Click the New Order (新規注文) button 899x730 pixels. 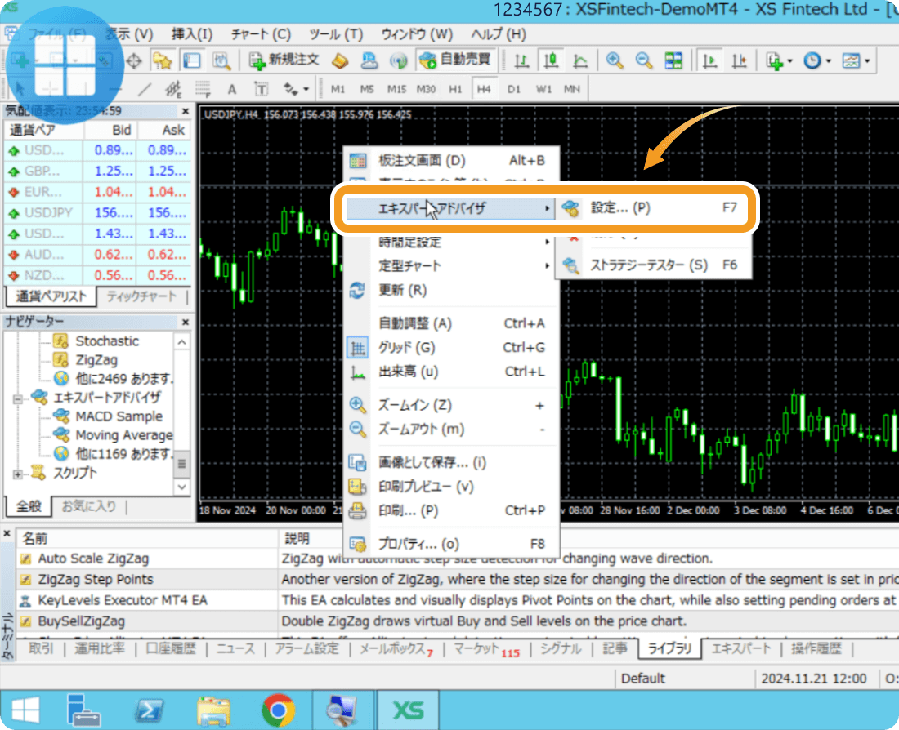tap(284, 60)
